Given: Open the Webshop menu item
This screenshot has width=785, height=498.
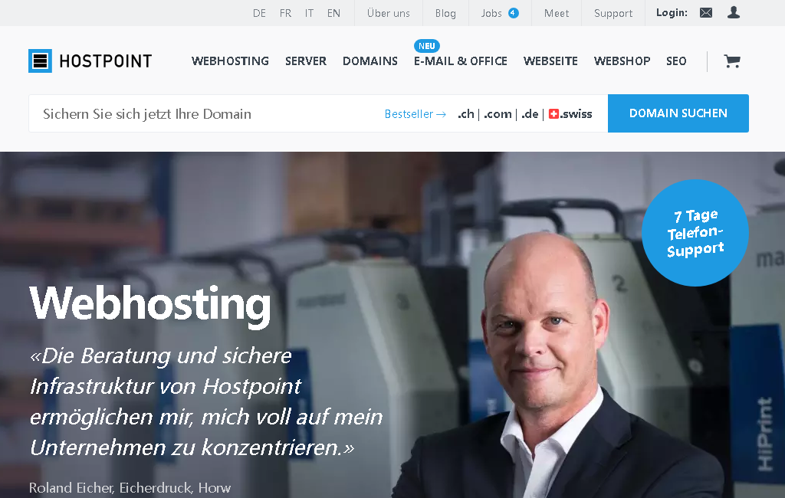Looking at the screenshot, I should 622,61.
